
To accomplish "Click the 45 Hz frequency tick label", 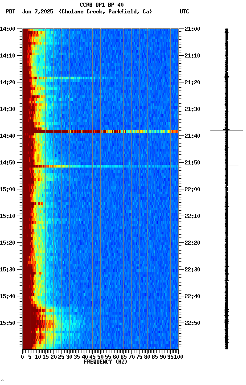I will pos(93,357).
